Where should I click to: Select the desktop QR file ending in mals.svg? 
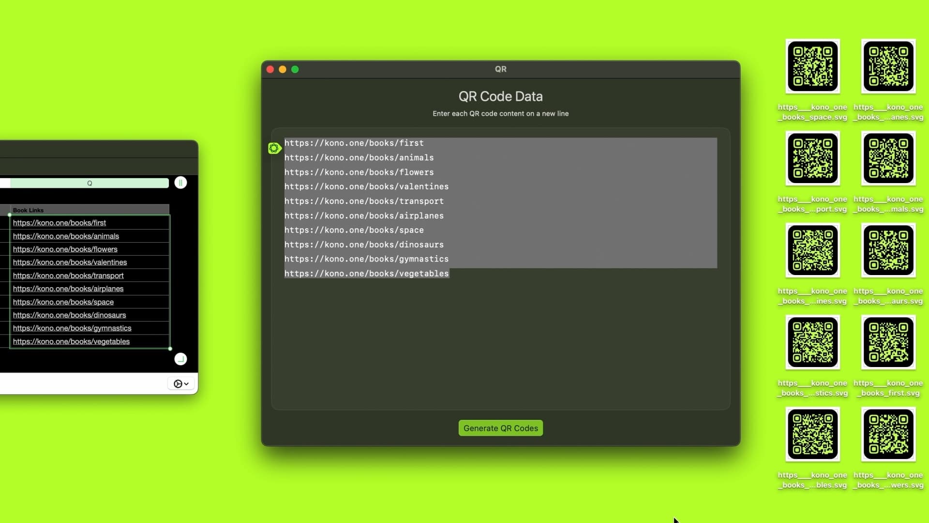pyautogui.click(x=888, y=158)
